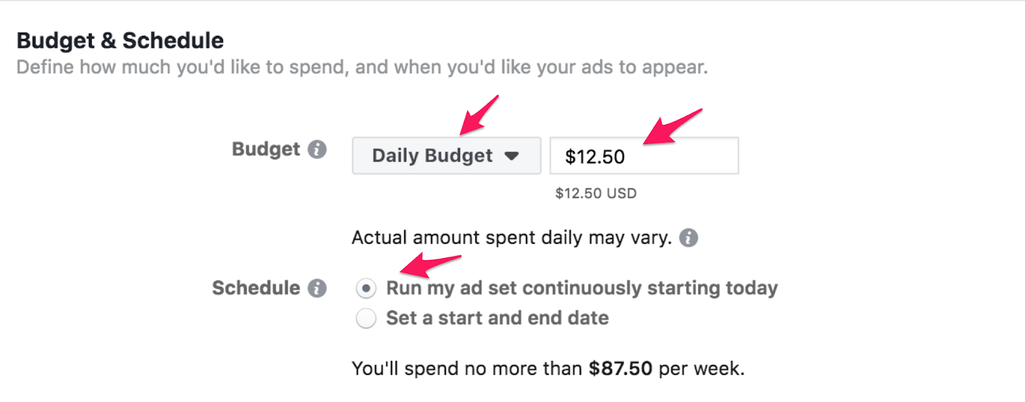Click the caret arrow in Daily Budget
This screenshot has height=402, width=1025.
point(511,156)
